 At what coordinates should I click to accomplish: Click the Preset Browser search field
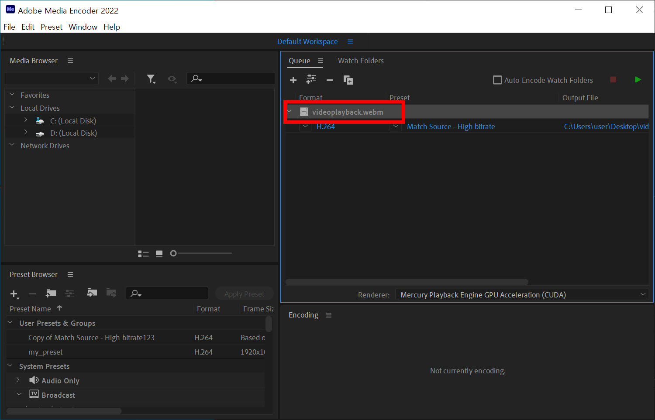coord(167,293)
